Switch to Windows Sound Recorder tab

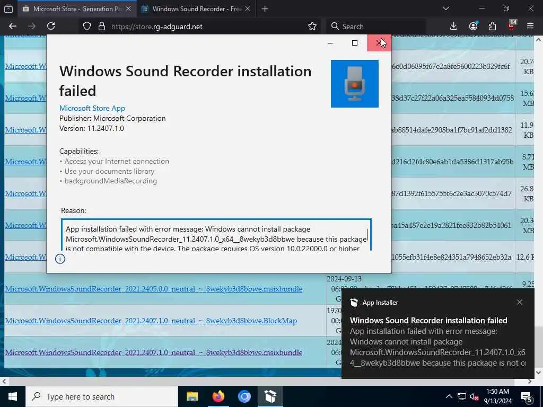point(197,9)
